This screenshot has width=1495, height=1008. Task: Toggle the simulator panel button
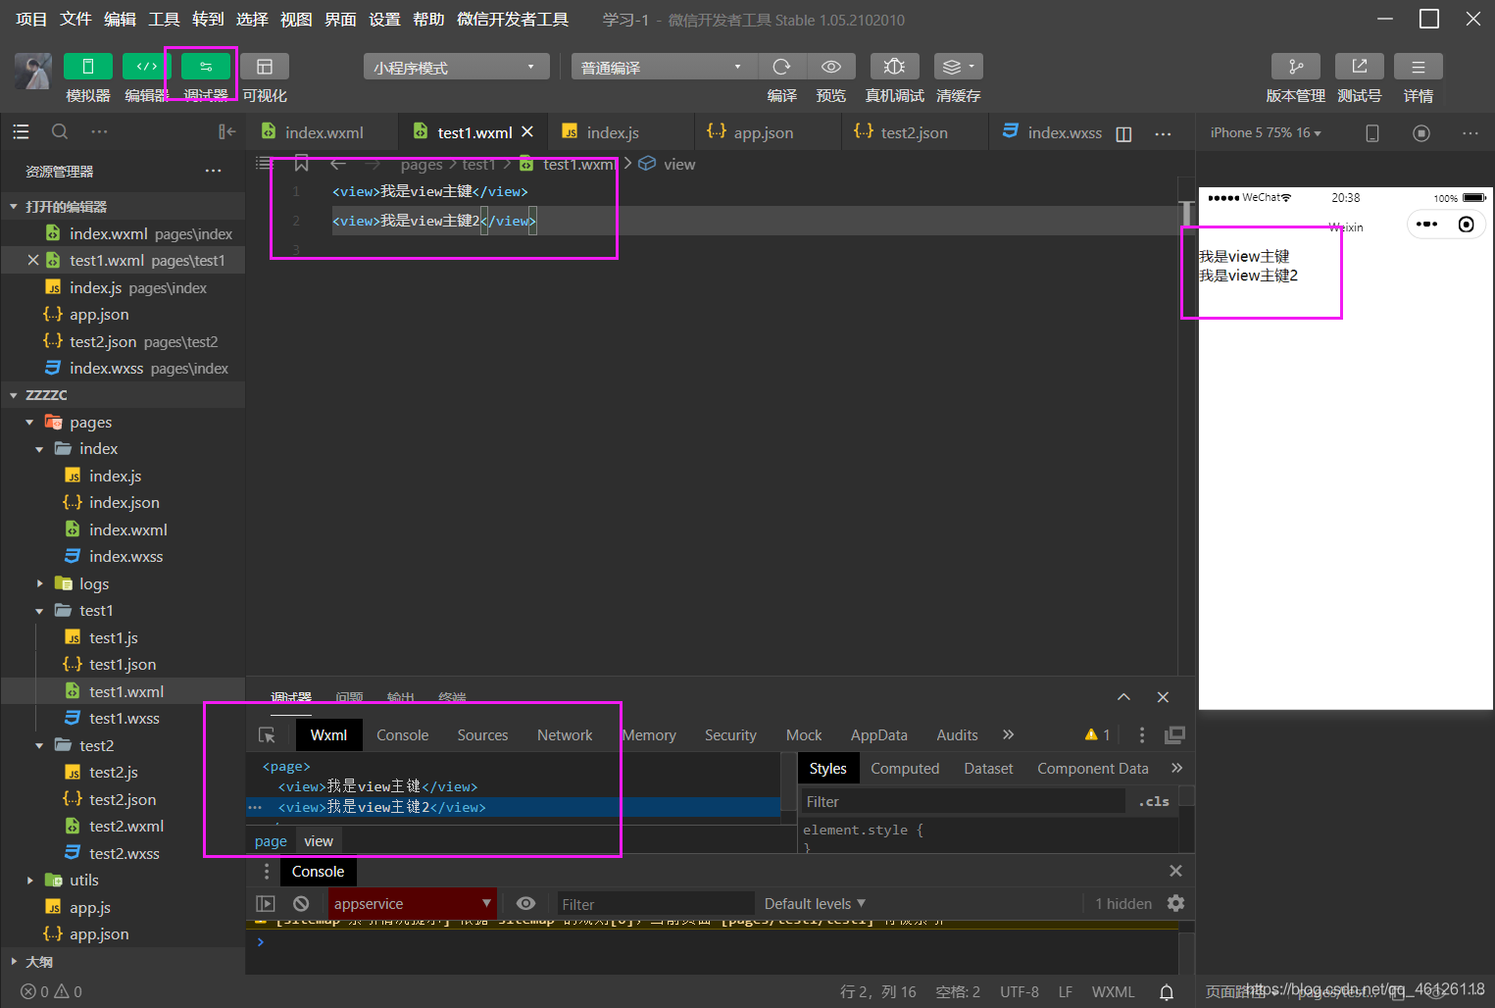click(x=87, y=67)
